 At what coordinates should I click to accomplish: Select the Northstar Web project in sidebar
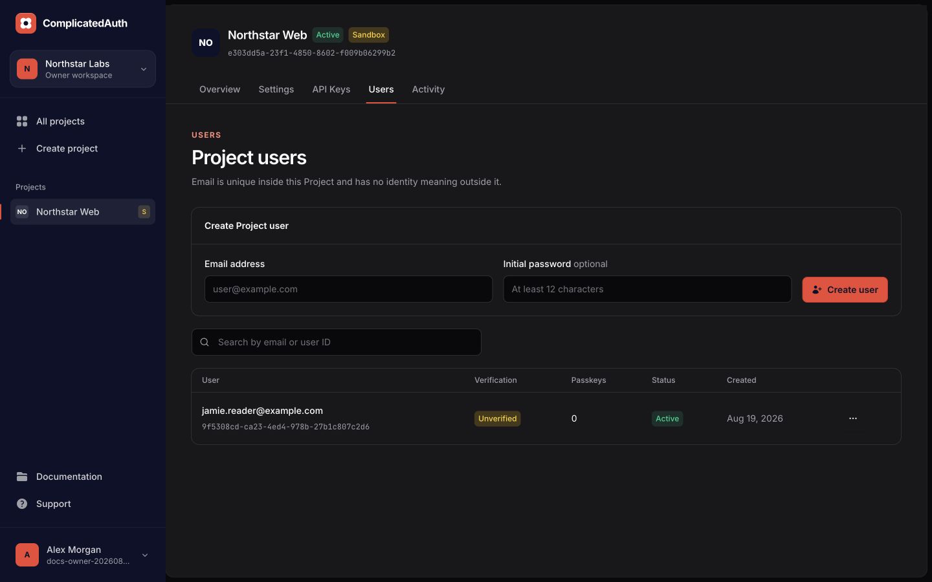pos(83,211)
